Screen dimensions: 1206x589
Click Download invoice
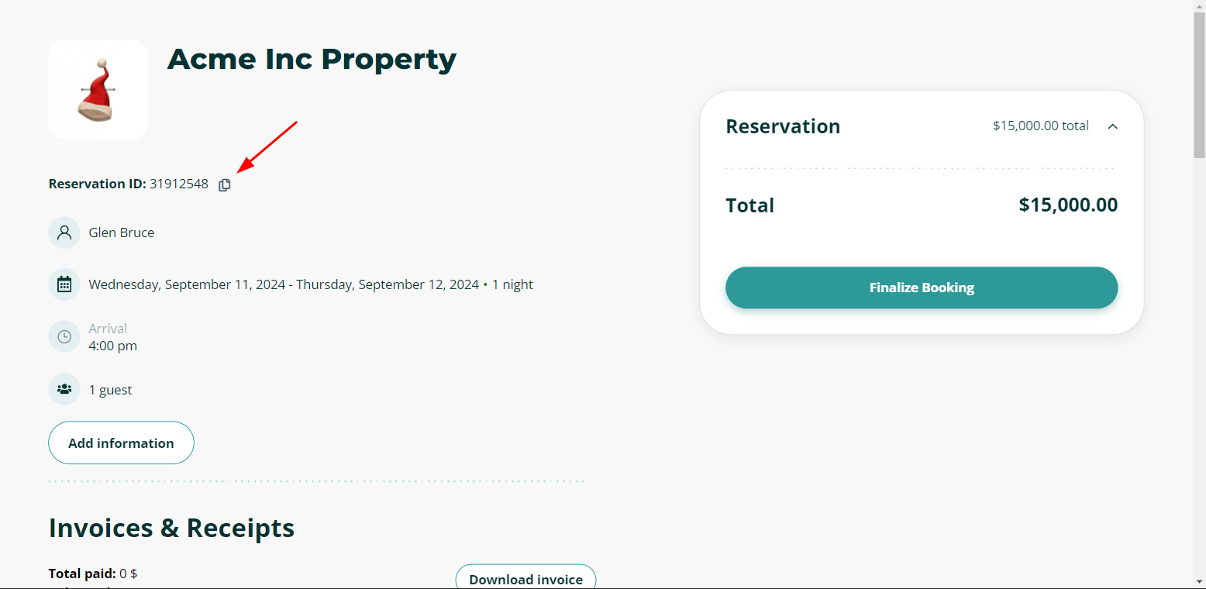(x=525, y=579)
